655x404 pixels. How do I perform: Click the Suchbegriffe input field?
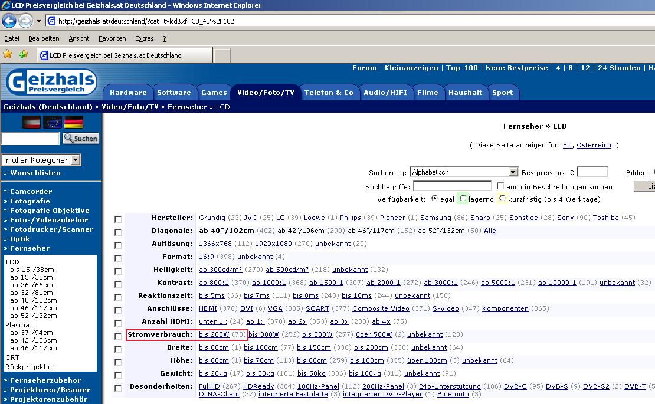pyautogui.click(x=452, y=186)
